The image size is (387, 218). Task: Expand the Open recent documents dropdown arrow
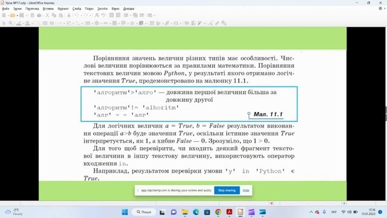pyautogui.click(x=18, y=15)
